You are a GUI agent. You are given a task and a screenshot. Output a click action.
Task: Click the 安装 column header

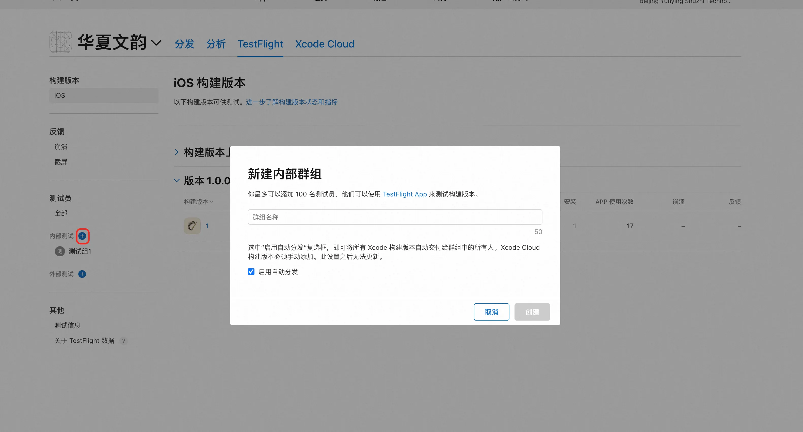[x=570, y=202]
